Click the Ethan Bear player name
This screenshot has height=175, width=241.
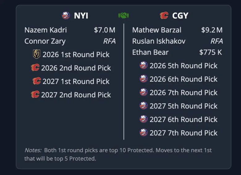[150, 52]
